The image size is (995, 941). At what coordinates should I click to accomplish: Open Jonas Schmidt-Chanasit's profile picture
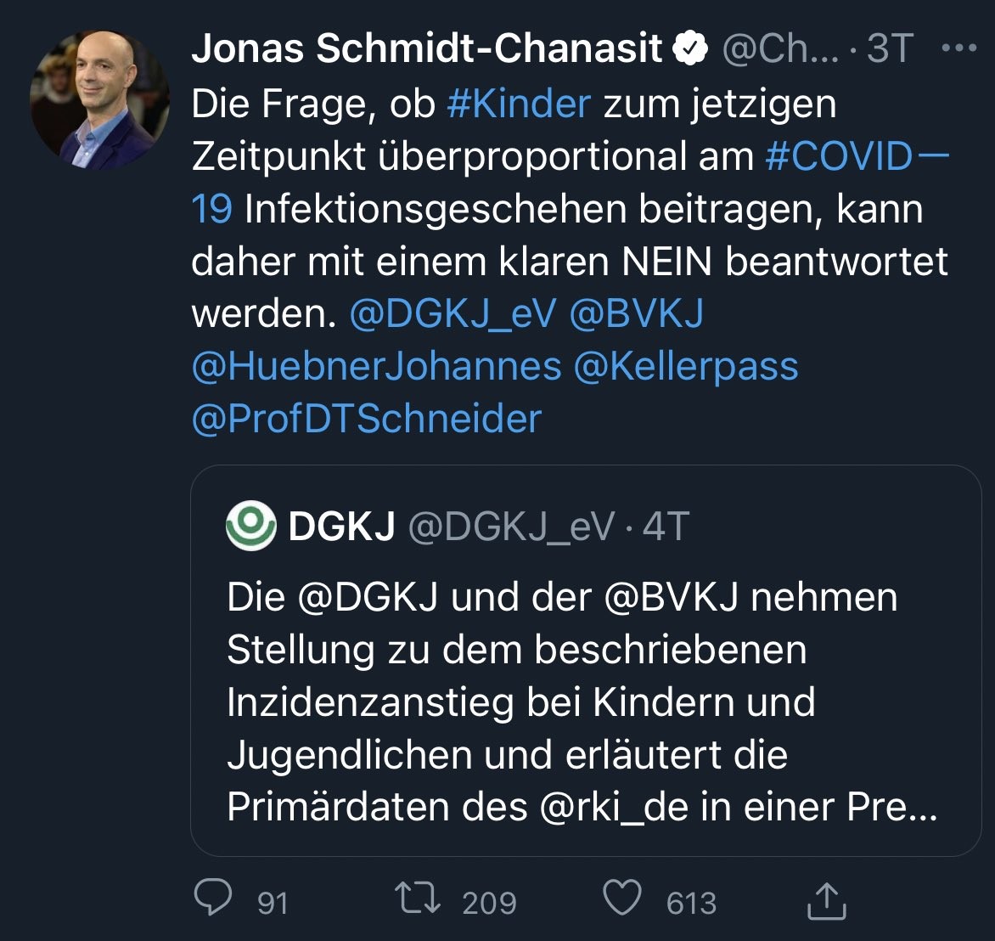pyautogui.click(x=99, y=99)
